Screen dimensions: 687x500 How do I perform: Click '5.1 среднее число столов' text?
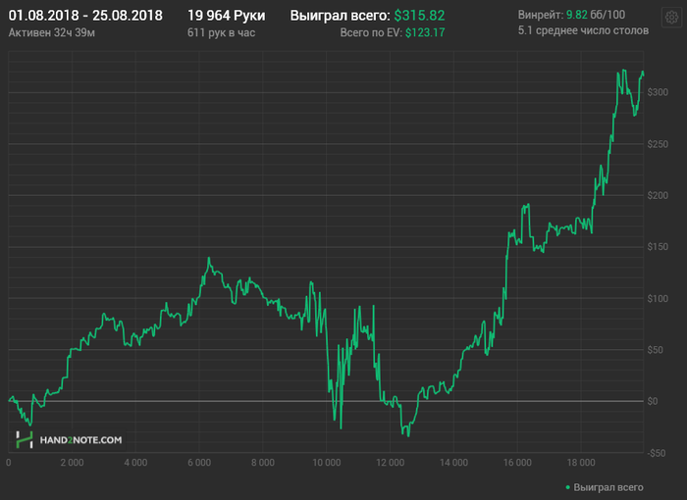(583, 30)
